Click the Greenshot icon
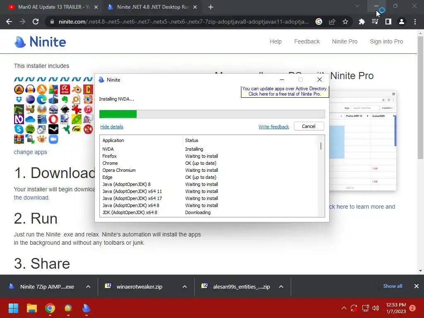424x318 pixels. pyautogui.click(x=19, y=109)
